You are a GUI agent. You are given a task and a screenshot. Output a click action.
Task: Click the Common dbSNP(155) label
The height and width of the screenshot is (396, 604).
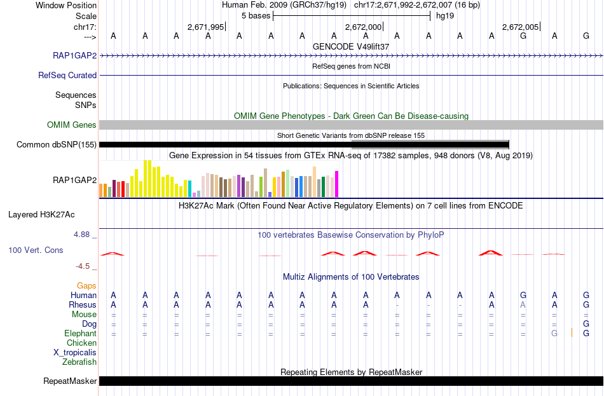point(56,144)
